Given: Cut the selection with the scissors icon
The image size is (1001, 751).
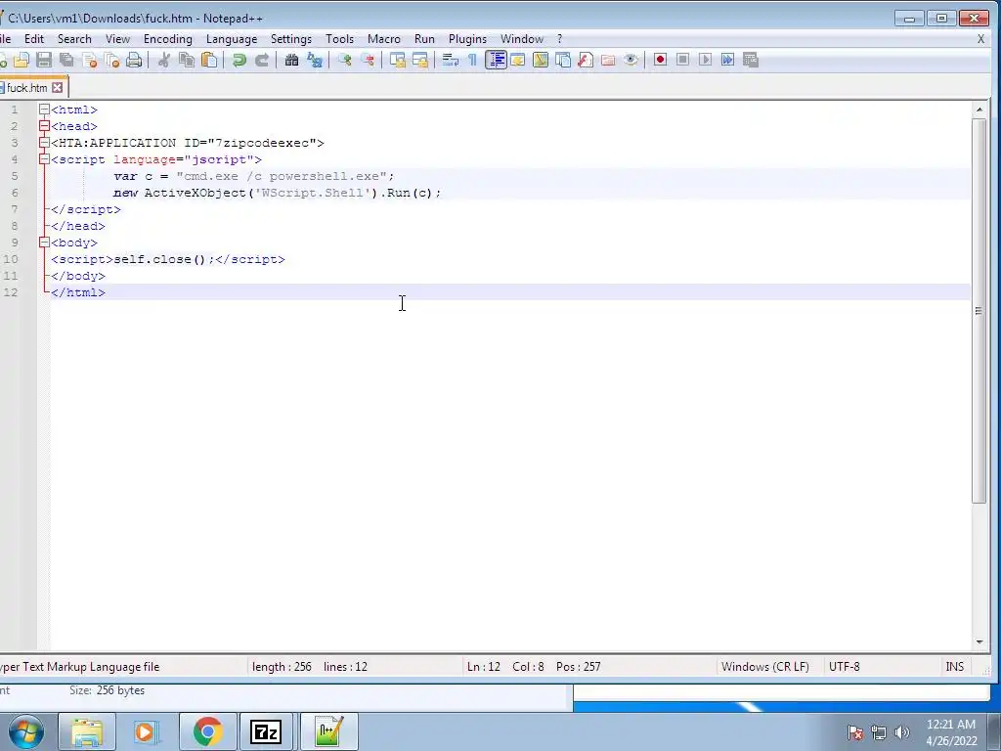Looking at the screenshot, I should click(x=164, y=60).
